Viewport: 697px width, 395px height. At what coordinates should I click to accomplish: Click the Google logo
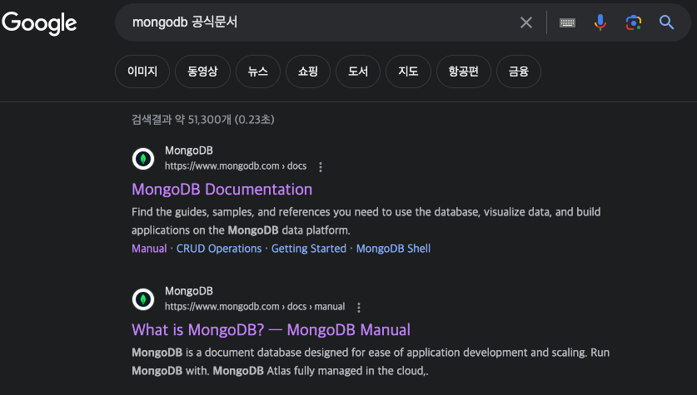(39, 23)
